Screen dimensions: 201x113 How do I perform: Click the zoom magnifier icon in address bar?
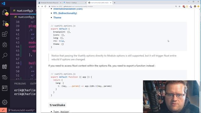[176, 6]
